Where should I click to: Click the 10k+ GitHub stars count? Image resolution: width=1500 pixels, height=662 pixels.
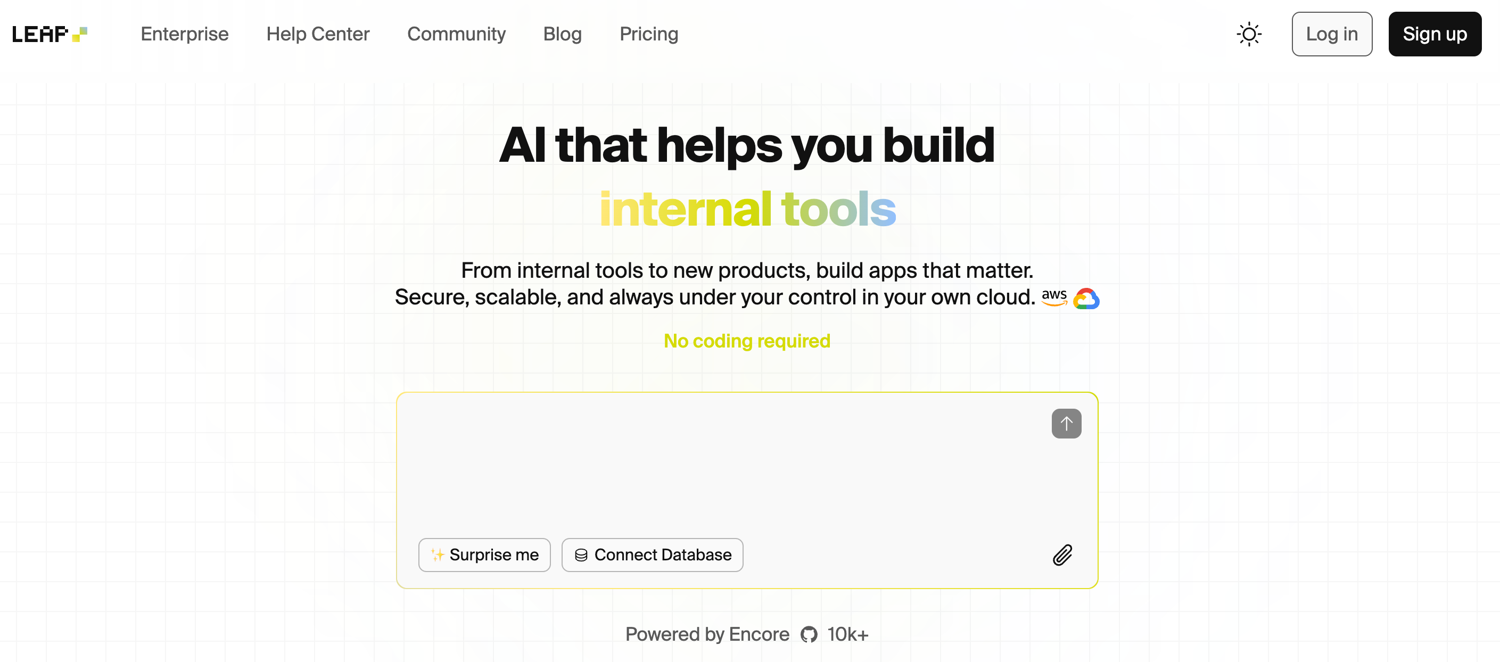coord(847,634)
